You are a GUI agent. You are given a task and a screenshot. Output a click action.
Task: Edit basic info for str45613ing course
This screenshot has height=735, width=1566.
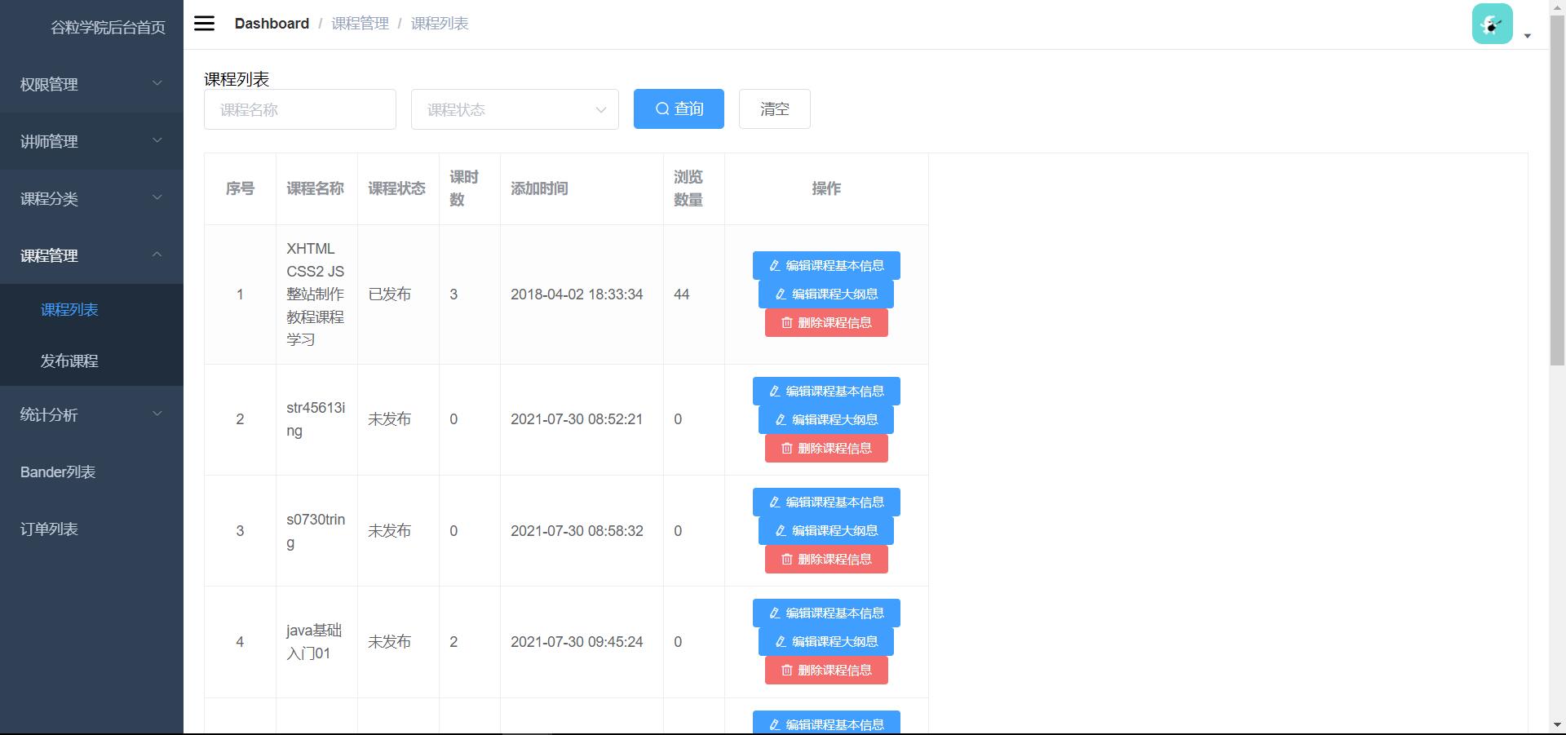click(x=826, y=391)
